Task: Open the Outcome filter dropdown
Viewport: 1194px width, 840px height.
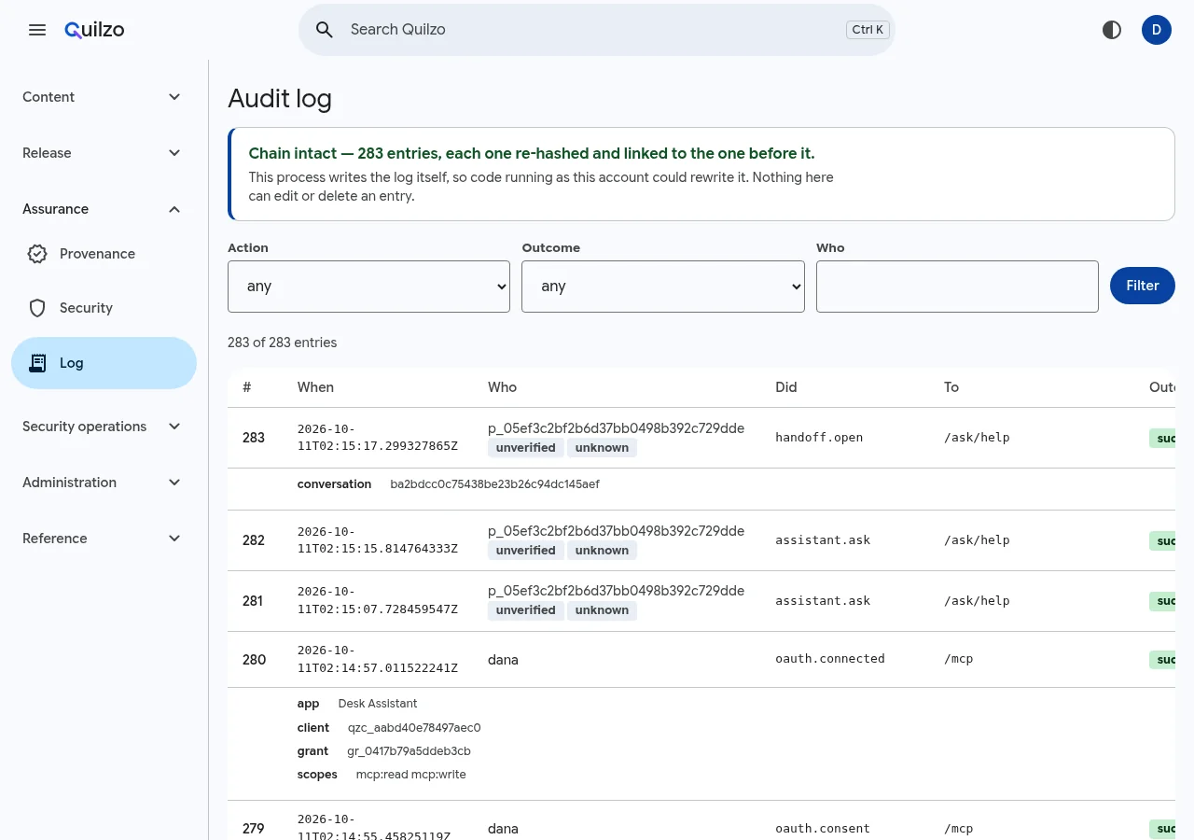Action: pyautogui.click(x=663, y=287)
